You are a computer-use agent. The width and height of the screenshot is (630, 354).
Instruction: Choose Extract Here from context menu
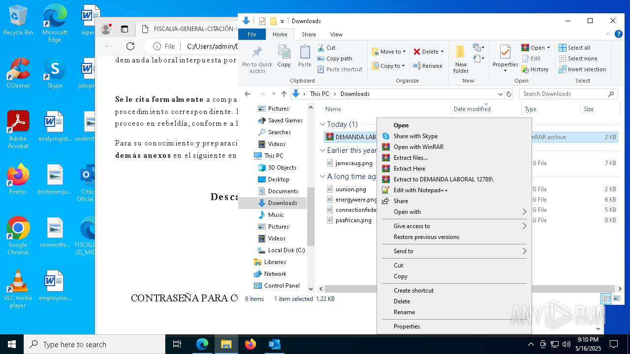pyautogui.click(x=454, y=169)
